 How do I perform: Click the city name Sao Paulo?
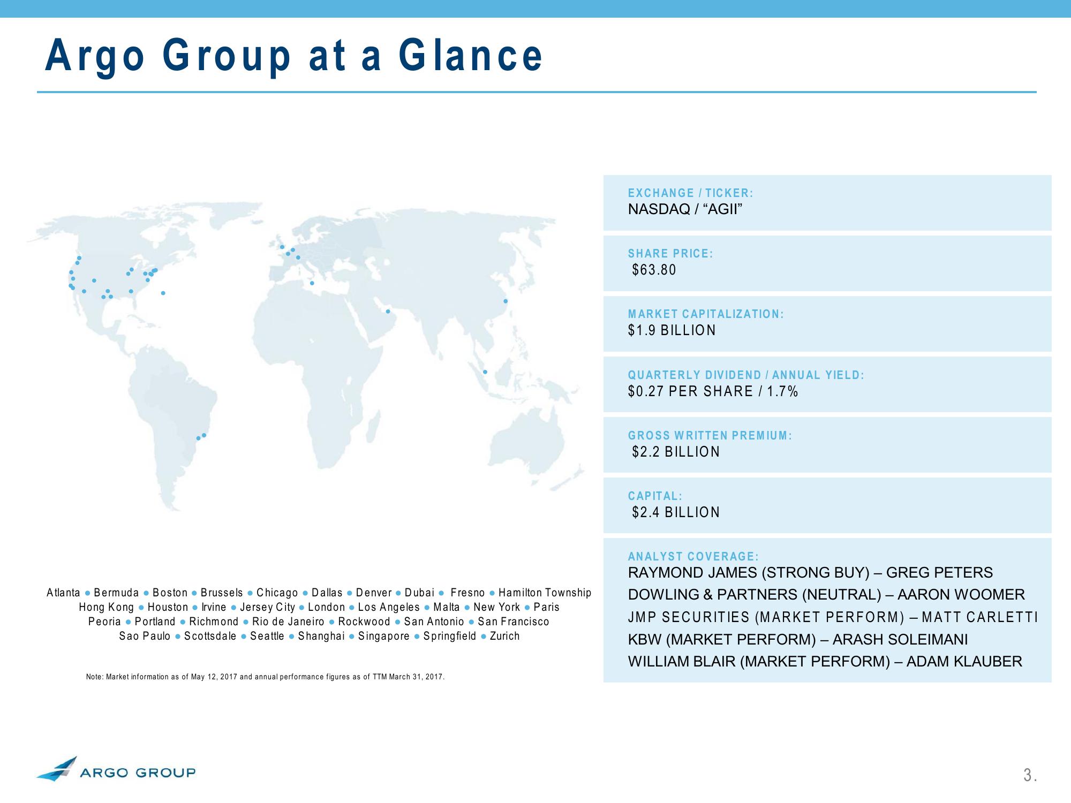click(145, 636)
